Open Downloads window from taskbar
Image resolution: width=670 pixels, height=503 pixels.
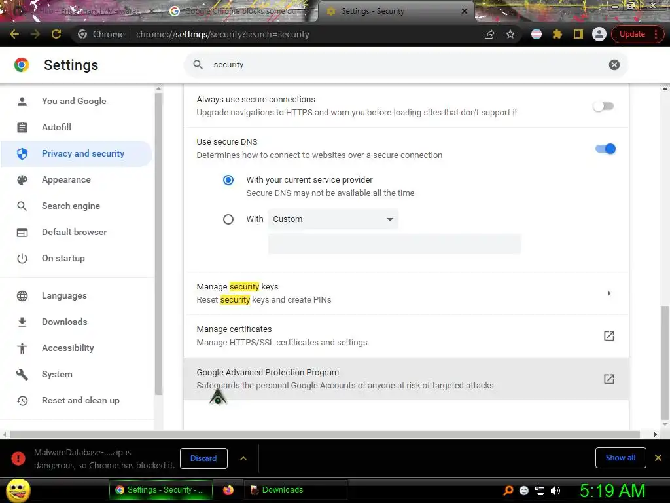click(295, 490)
